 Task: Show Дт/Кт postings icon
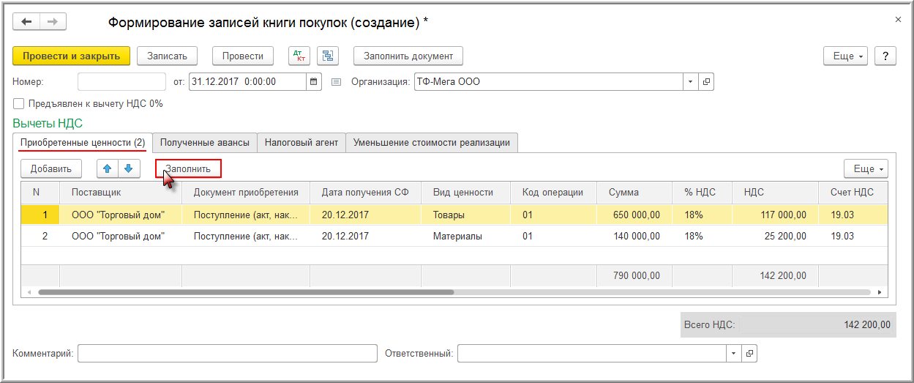(x=299, y=56)
